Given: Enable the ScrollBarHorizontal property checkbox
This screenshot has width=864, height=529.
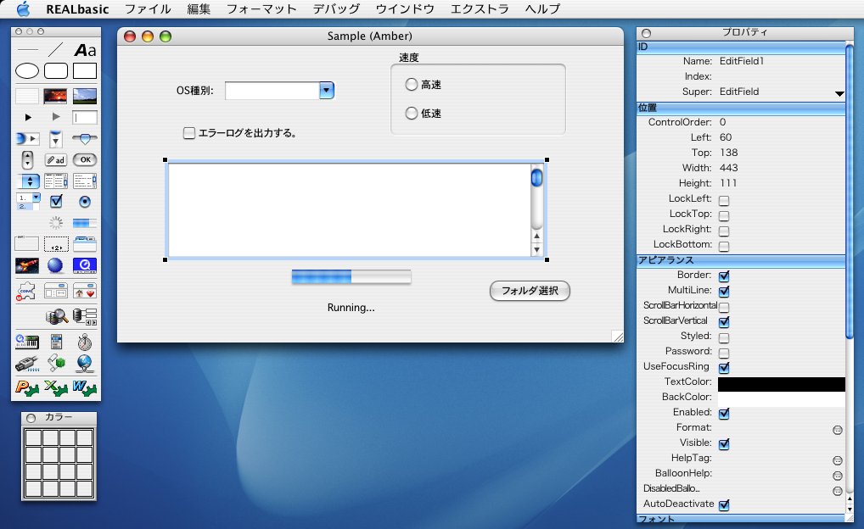Looking at the screenshot, I should 724,307.
